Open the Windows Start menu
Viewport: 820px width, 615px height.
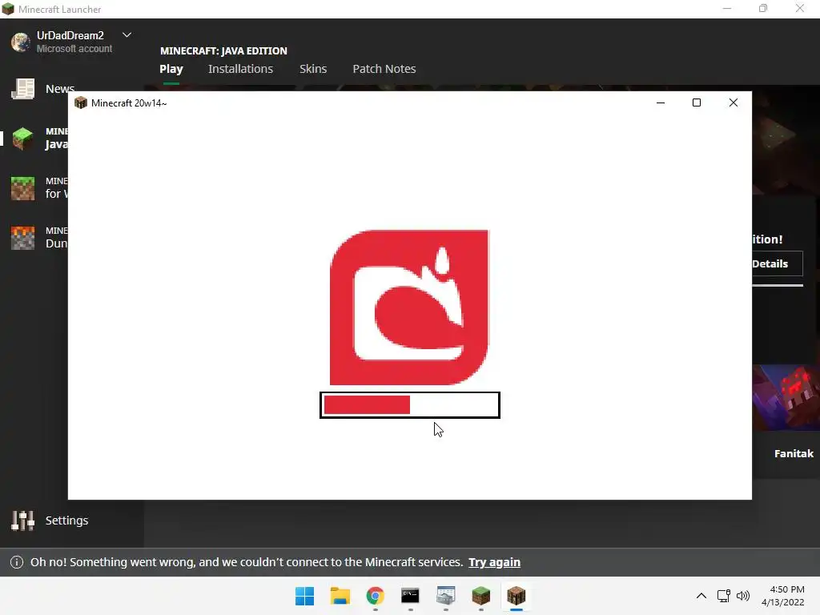pyautogui.click(x=305, y=596)
